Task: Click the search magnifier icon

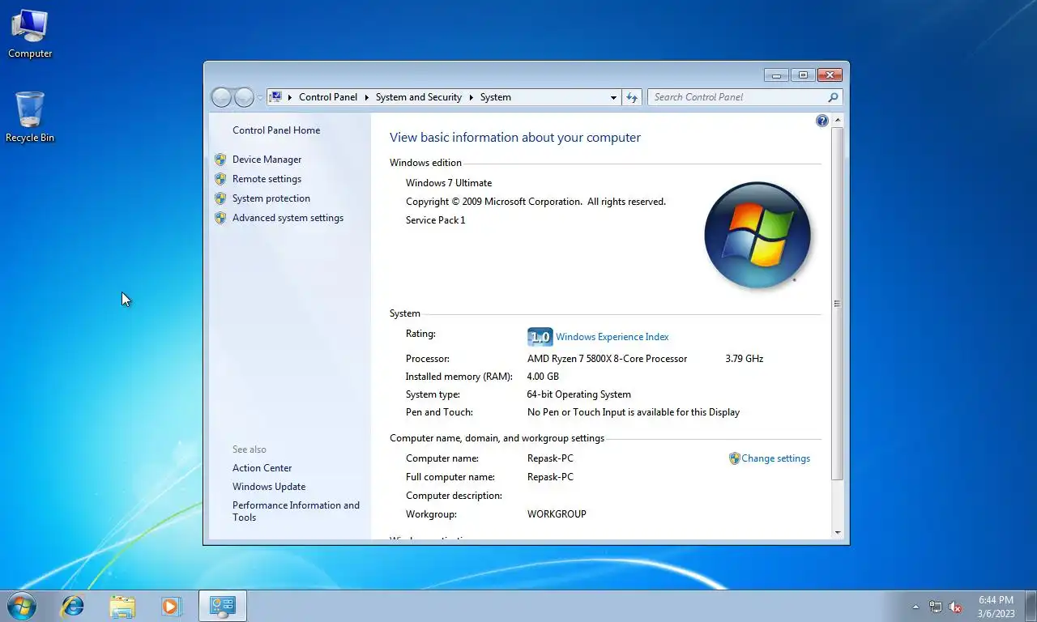Action: [833, 97]
